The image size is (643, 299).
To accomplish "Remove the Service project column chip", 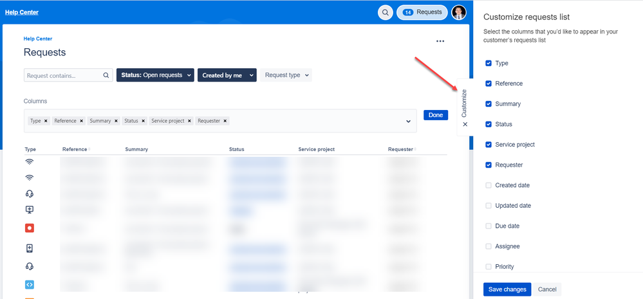I will pos(189,121).
